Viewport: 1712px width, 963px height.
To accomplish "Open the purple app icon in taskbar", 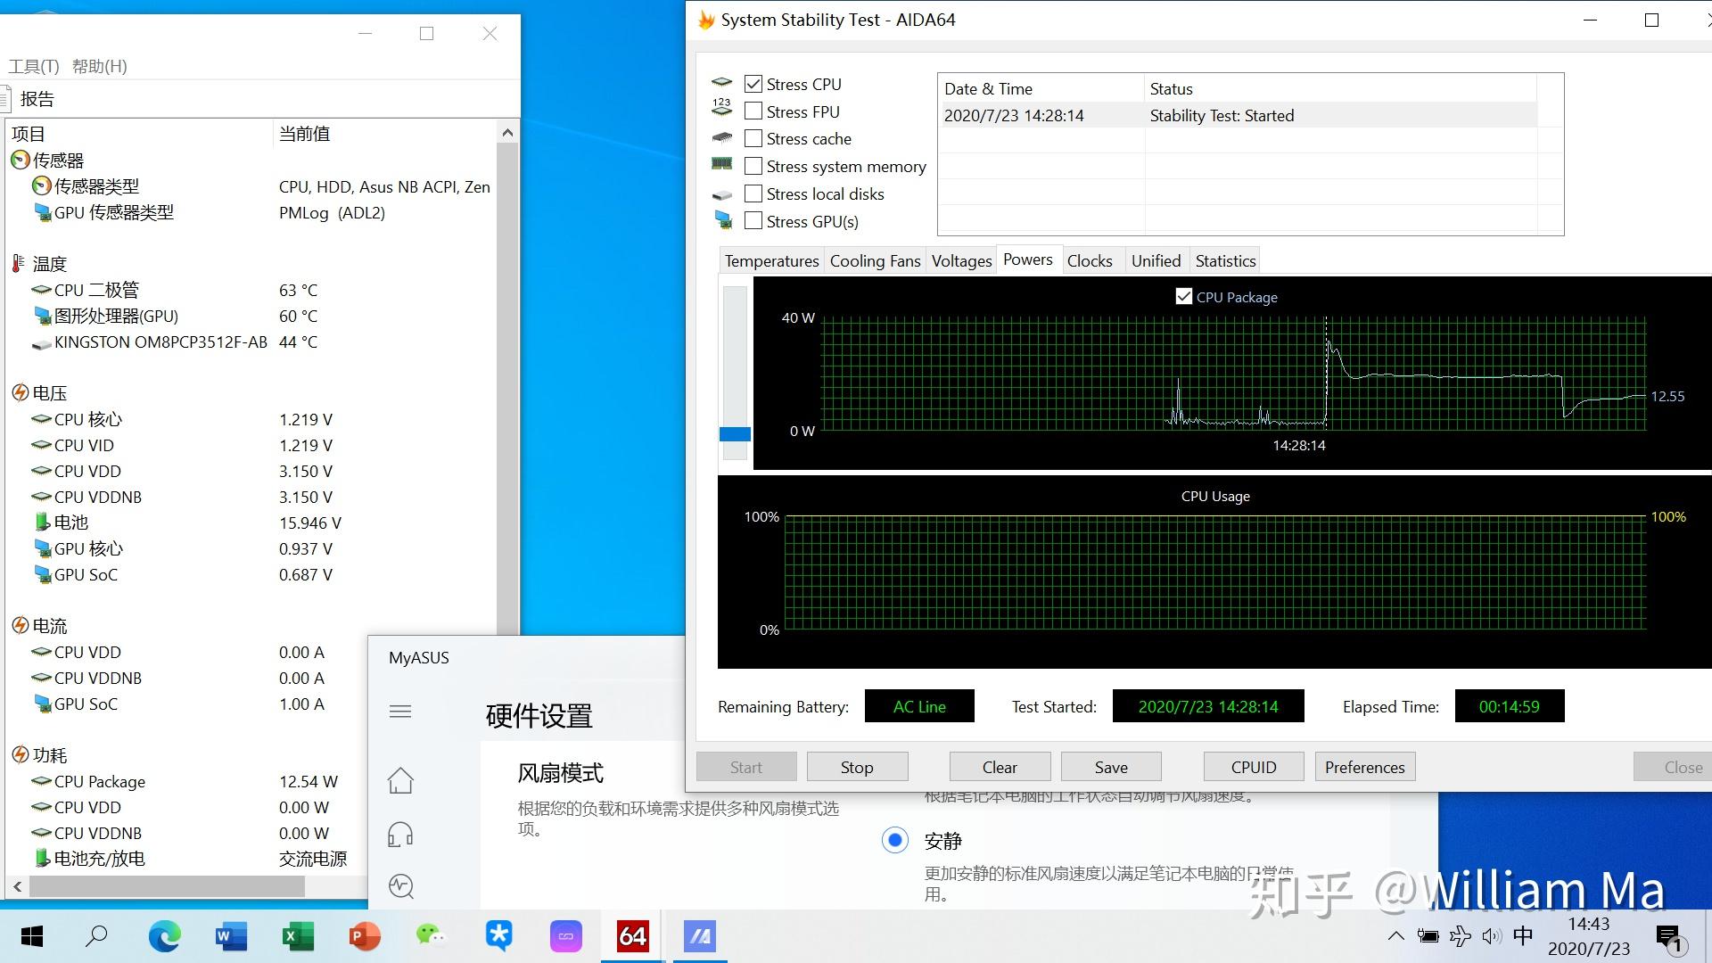I will click(x=565, y=936).
